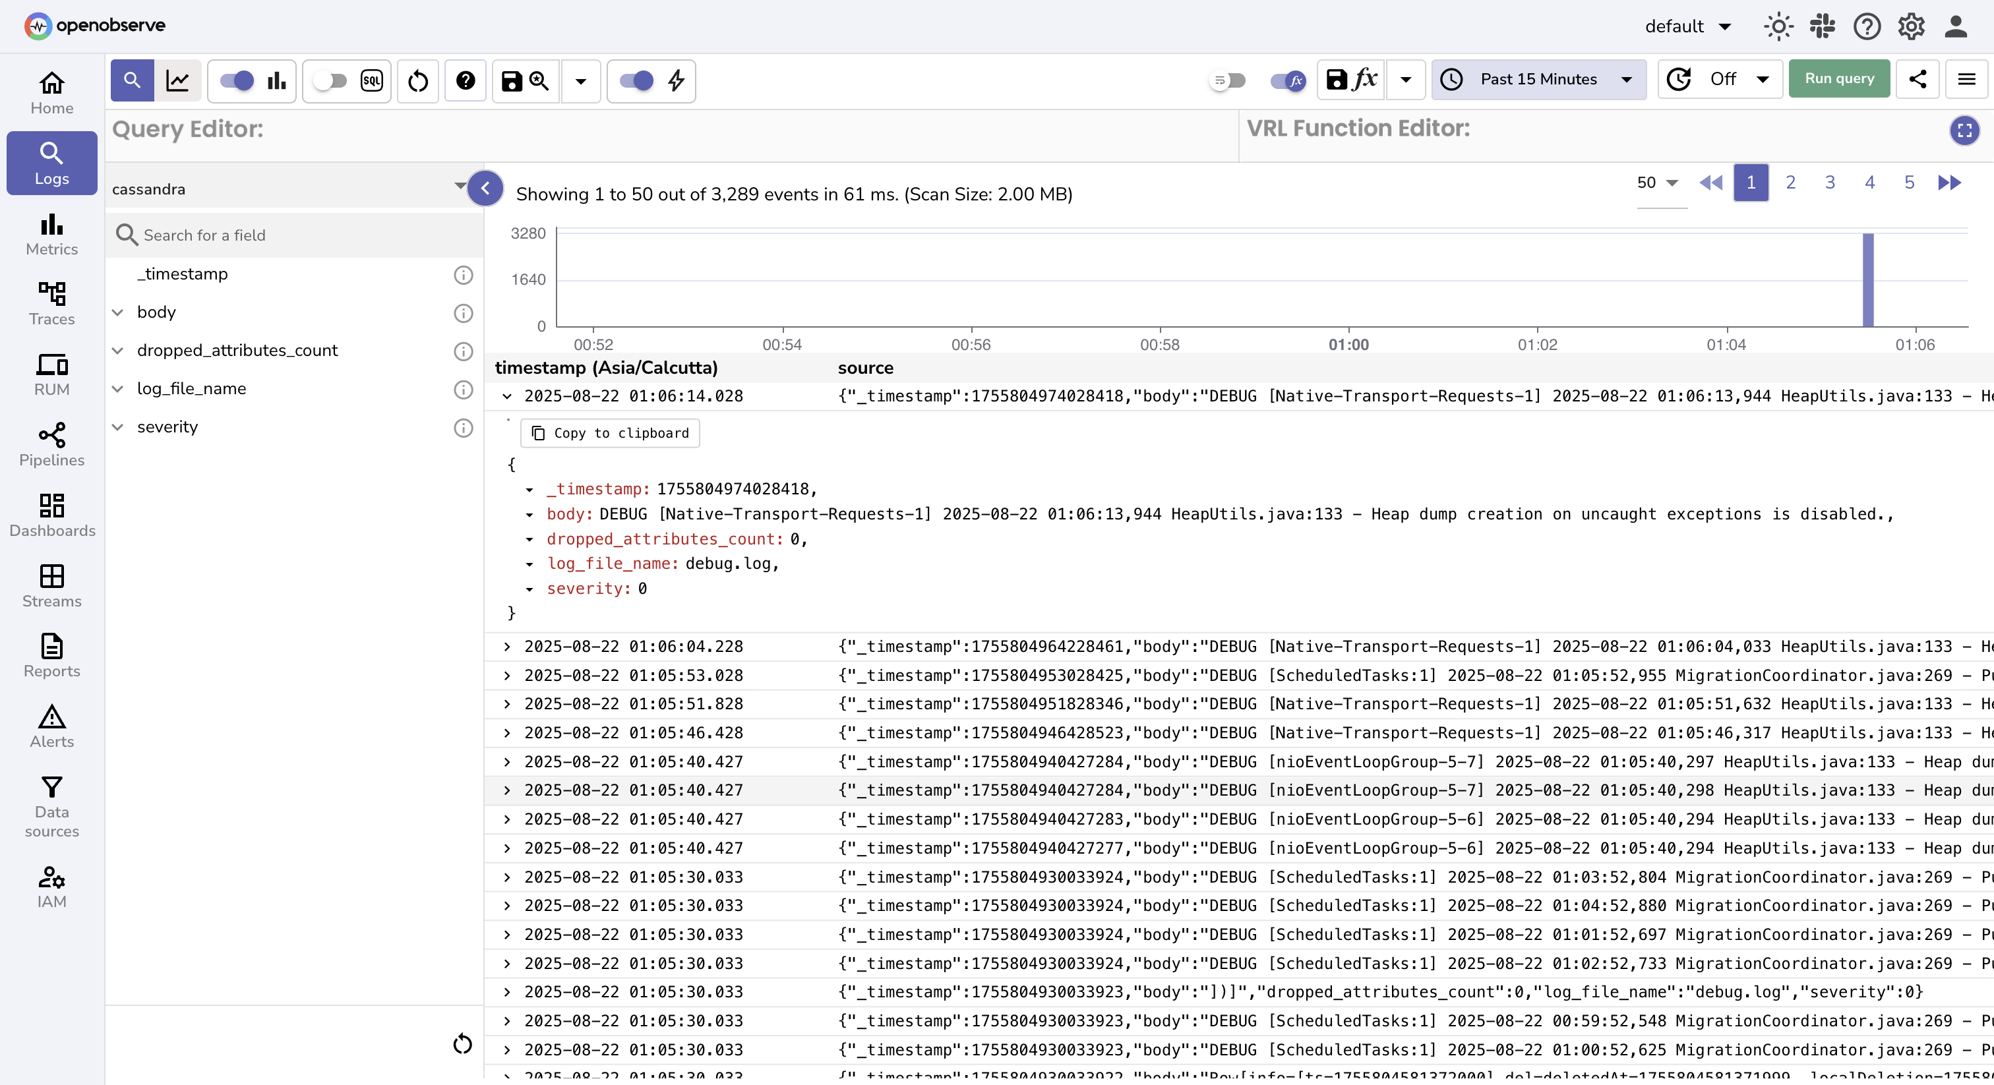Save the current search with the floppy icon
This screenshot has height=1085, width=1994.
pos(512,81)
